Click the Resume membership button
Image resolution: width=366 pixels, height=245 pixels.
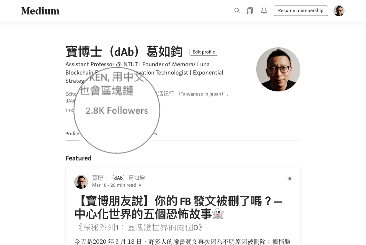[x=301, y=11]
